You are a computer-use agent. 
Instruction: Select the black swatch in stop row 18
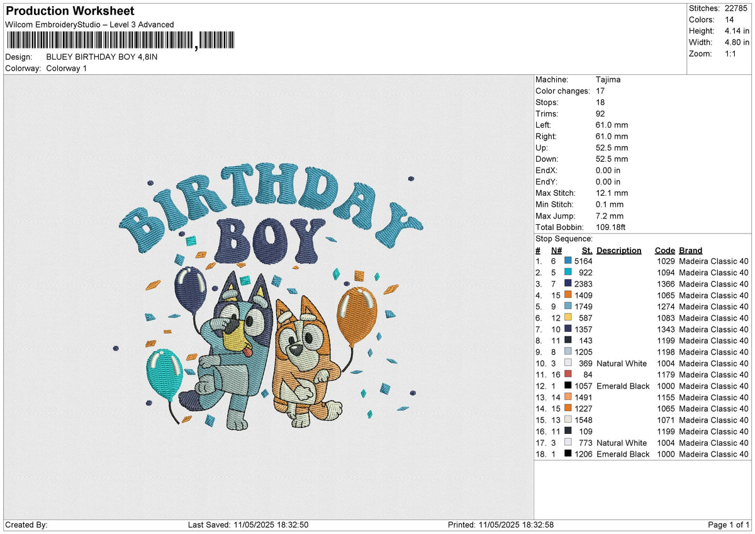(568, 453)
